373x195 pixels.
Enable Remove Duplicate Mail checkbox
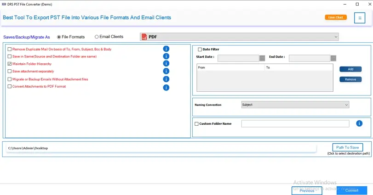coord(10,49)
